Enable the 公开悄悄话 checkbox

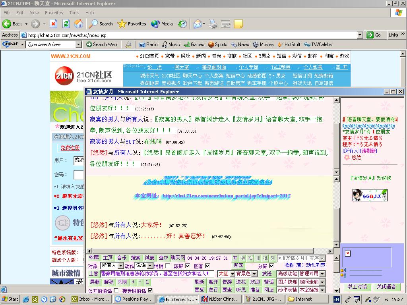click(x=116, y=290)
